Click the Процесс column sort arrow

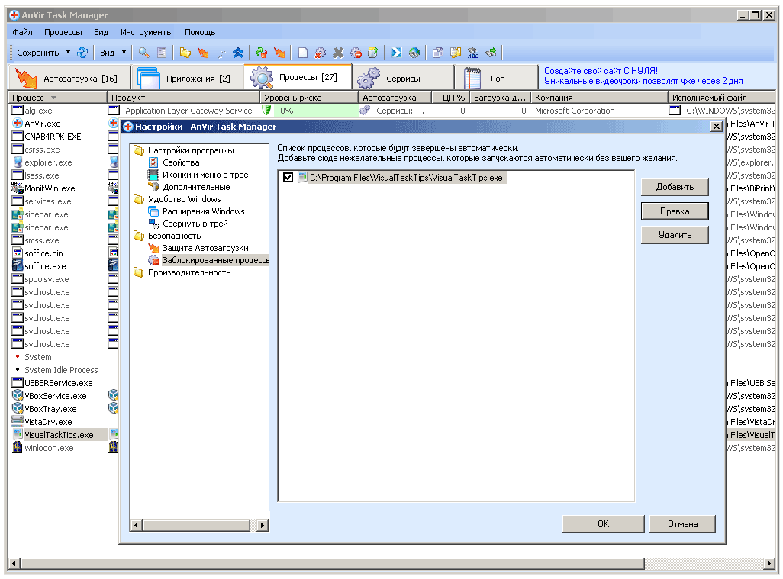[x=54, y=98]
